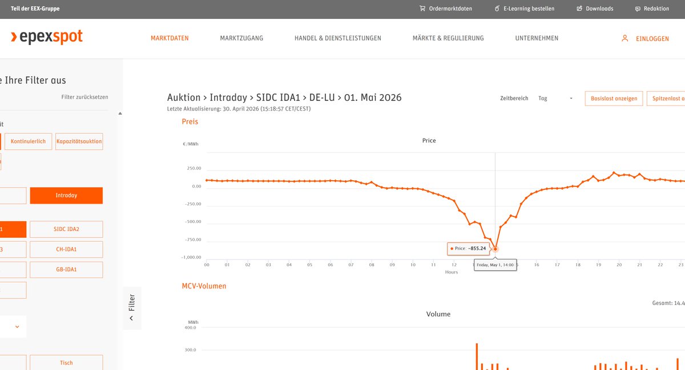The image size is (685, 370).
Task: Select the Intraday filter button
Action: pos(66,196)
